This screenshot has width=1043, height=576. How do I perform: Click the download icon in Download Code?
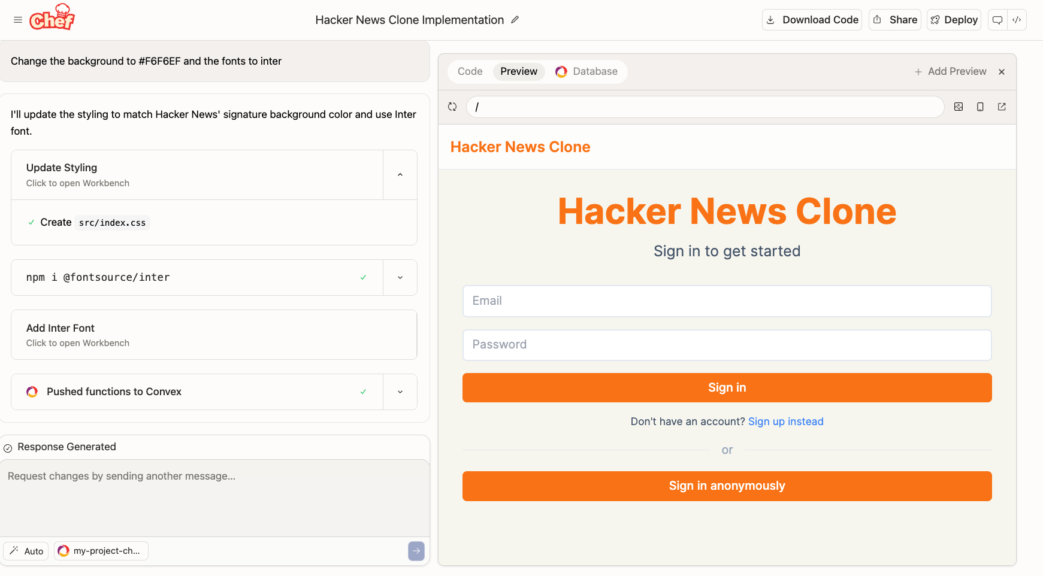(x=770, y=20)
